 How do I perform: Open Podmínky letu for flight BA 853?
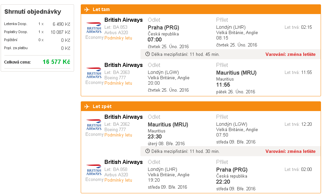[118, 38]
